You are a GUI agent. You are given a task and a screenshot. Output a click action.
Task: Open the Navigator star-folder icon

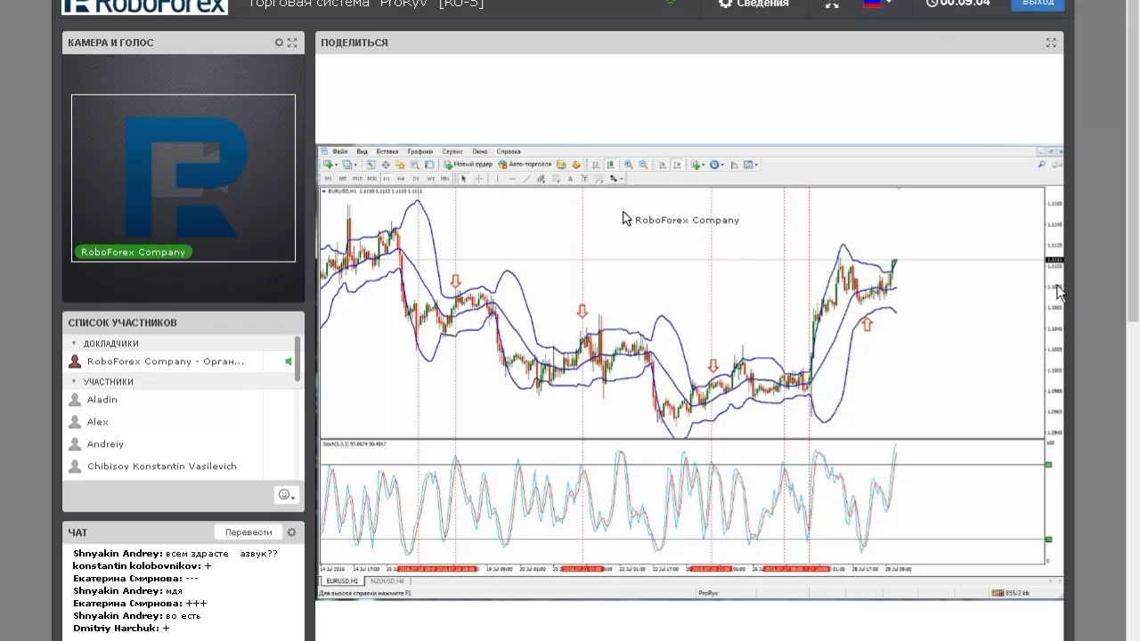coord(400,165)
